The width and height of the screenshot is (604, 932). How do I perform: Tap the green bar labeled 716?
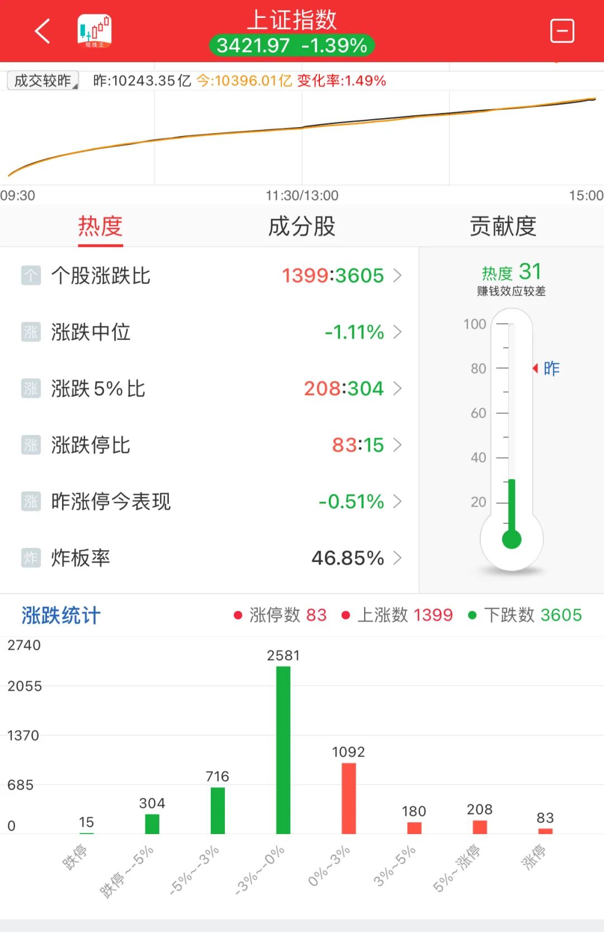pos(218,811)
